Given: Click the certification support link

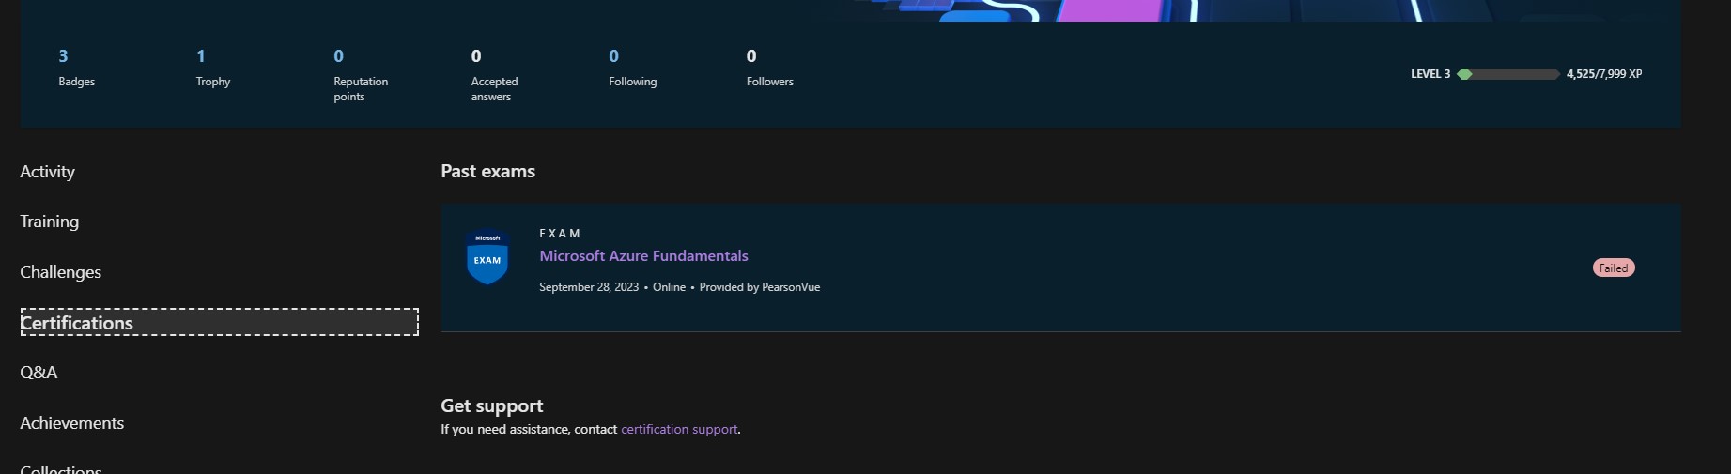Looking at the screenshot, I should click(679, 430).
